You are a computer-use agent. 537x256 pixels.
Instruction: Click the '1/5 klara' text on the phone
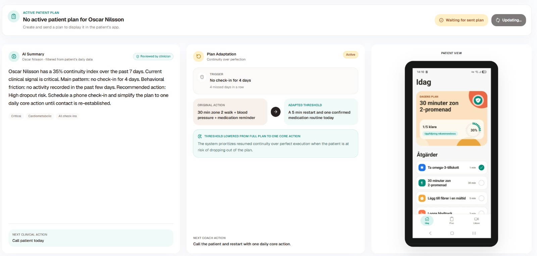(429, 127)
